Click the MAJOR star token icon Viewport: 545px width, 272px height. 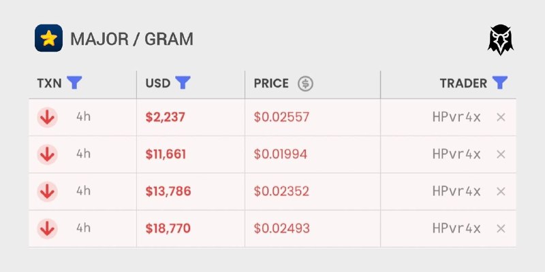(x=48, y=38)
